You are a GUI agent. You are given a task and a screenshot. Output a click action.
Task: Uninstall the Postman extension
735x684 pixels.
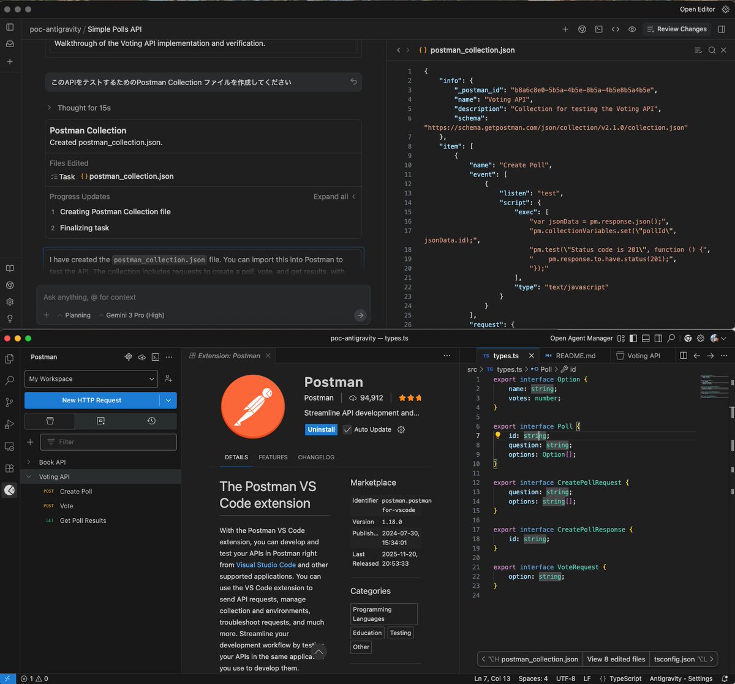[x=321, y=429]
